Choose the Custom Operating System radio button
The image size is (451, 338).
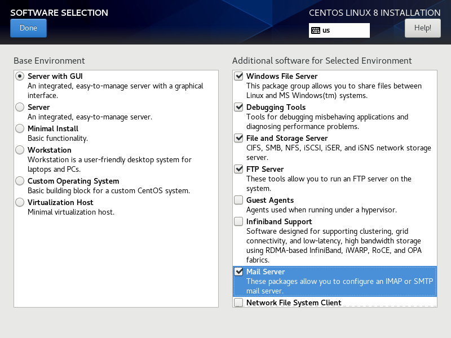20,181
